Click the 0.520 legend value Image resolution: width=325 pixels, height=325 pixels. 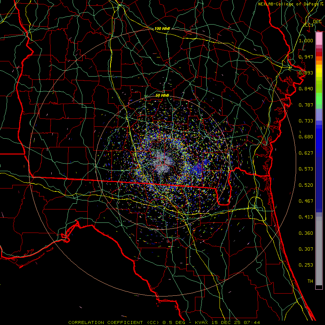pos(306,185)
